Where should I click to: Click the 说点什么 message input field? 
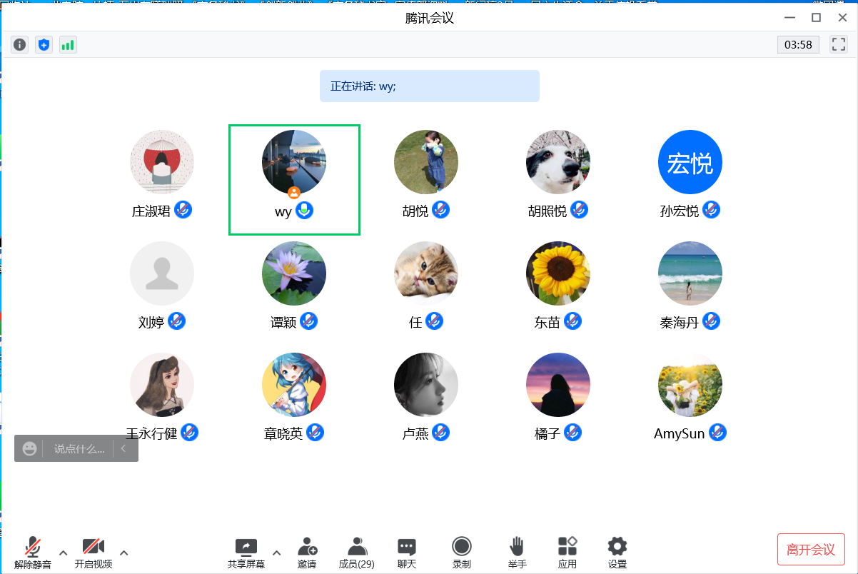(x=79, y=448)
